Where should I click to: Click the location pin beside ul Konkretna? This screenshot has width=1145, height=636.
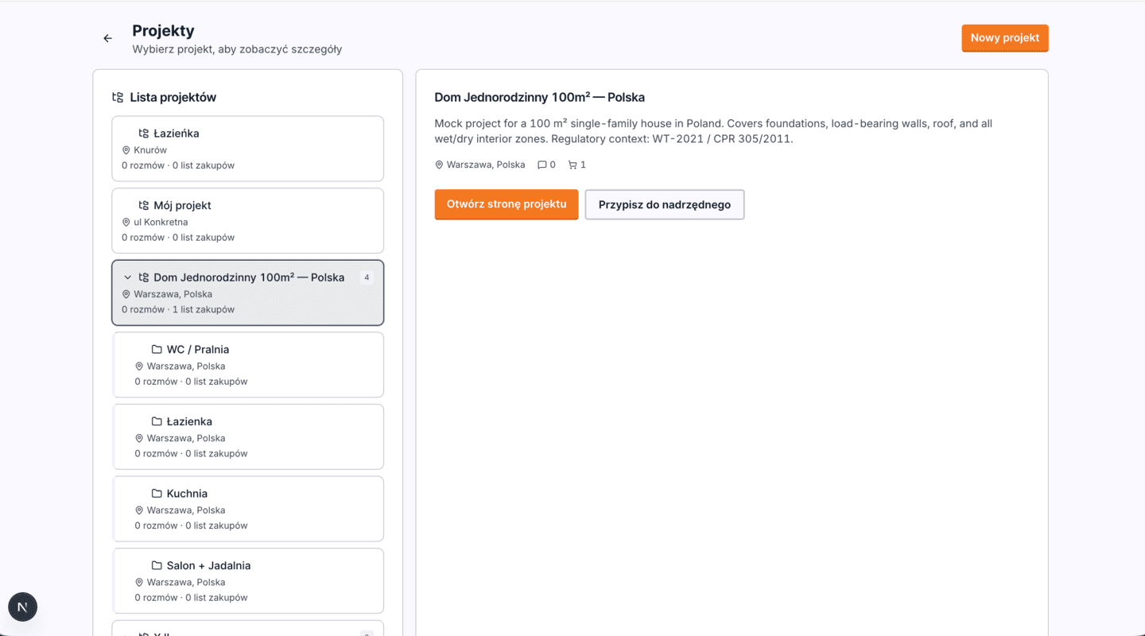[x=126, y=223]
